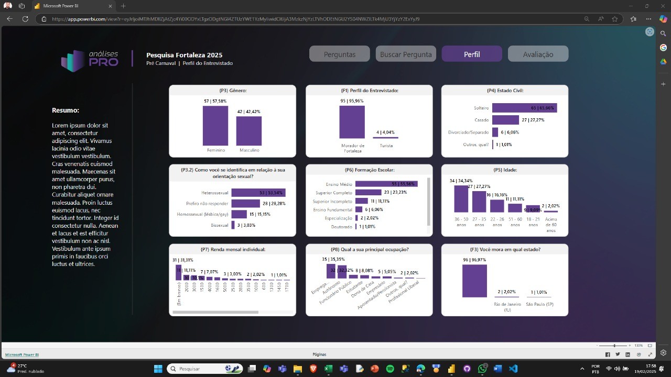Share report on Facebook icon
671x377 pixels.
pyautogui.click(x=608, y=354)
